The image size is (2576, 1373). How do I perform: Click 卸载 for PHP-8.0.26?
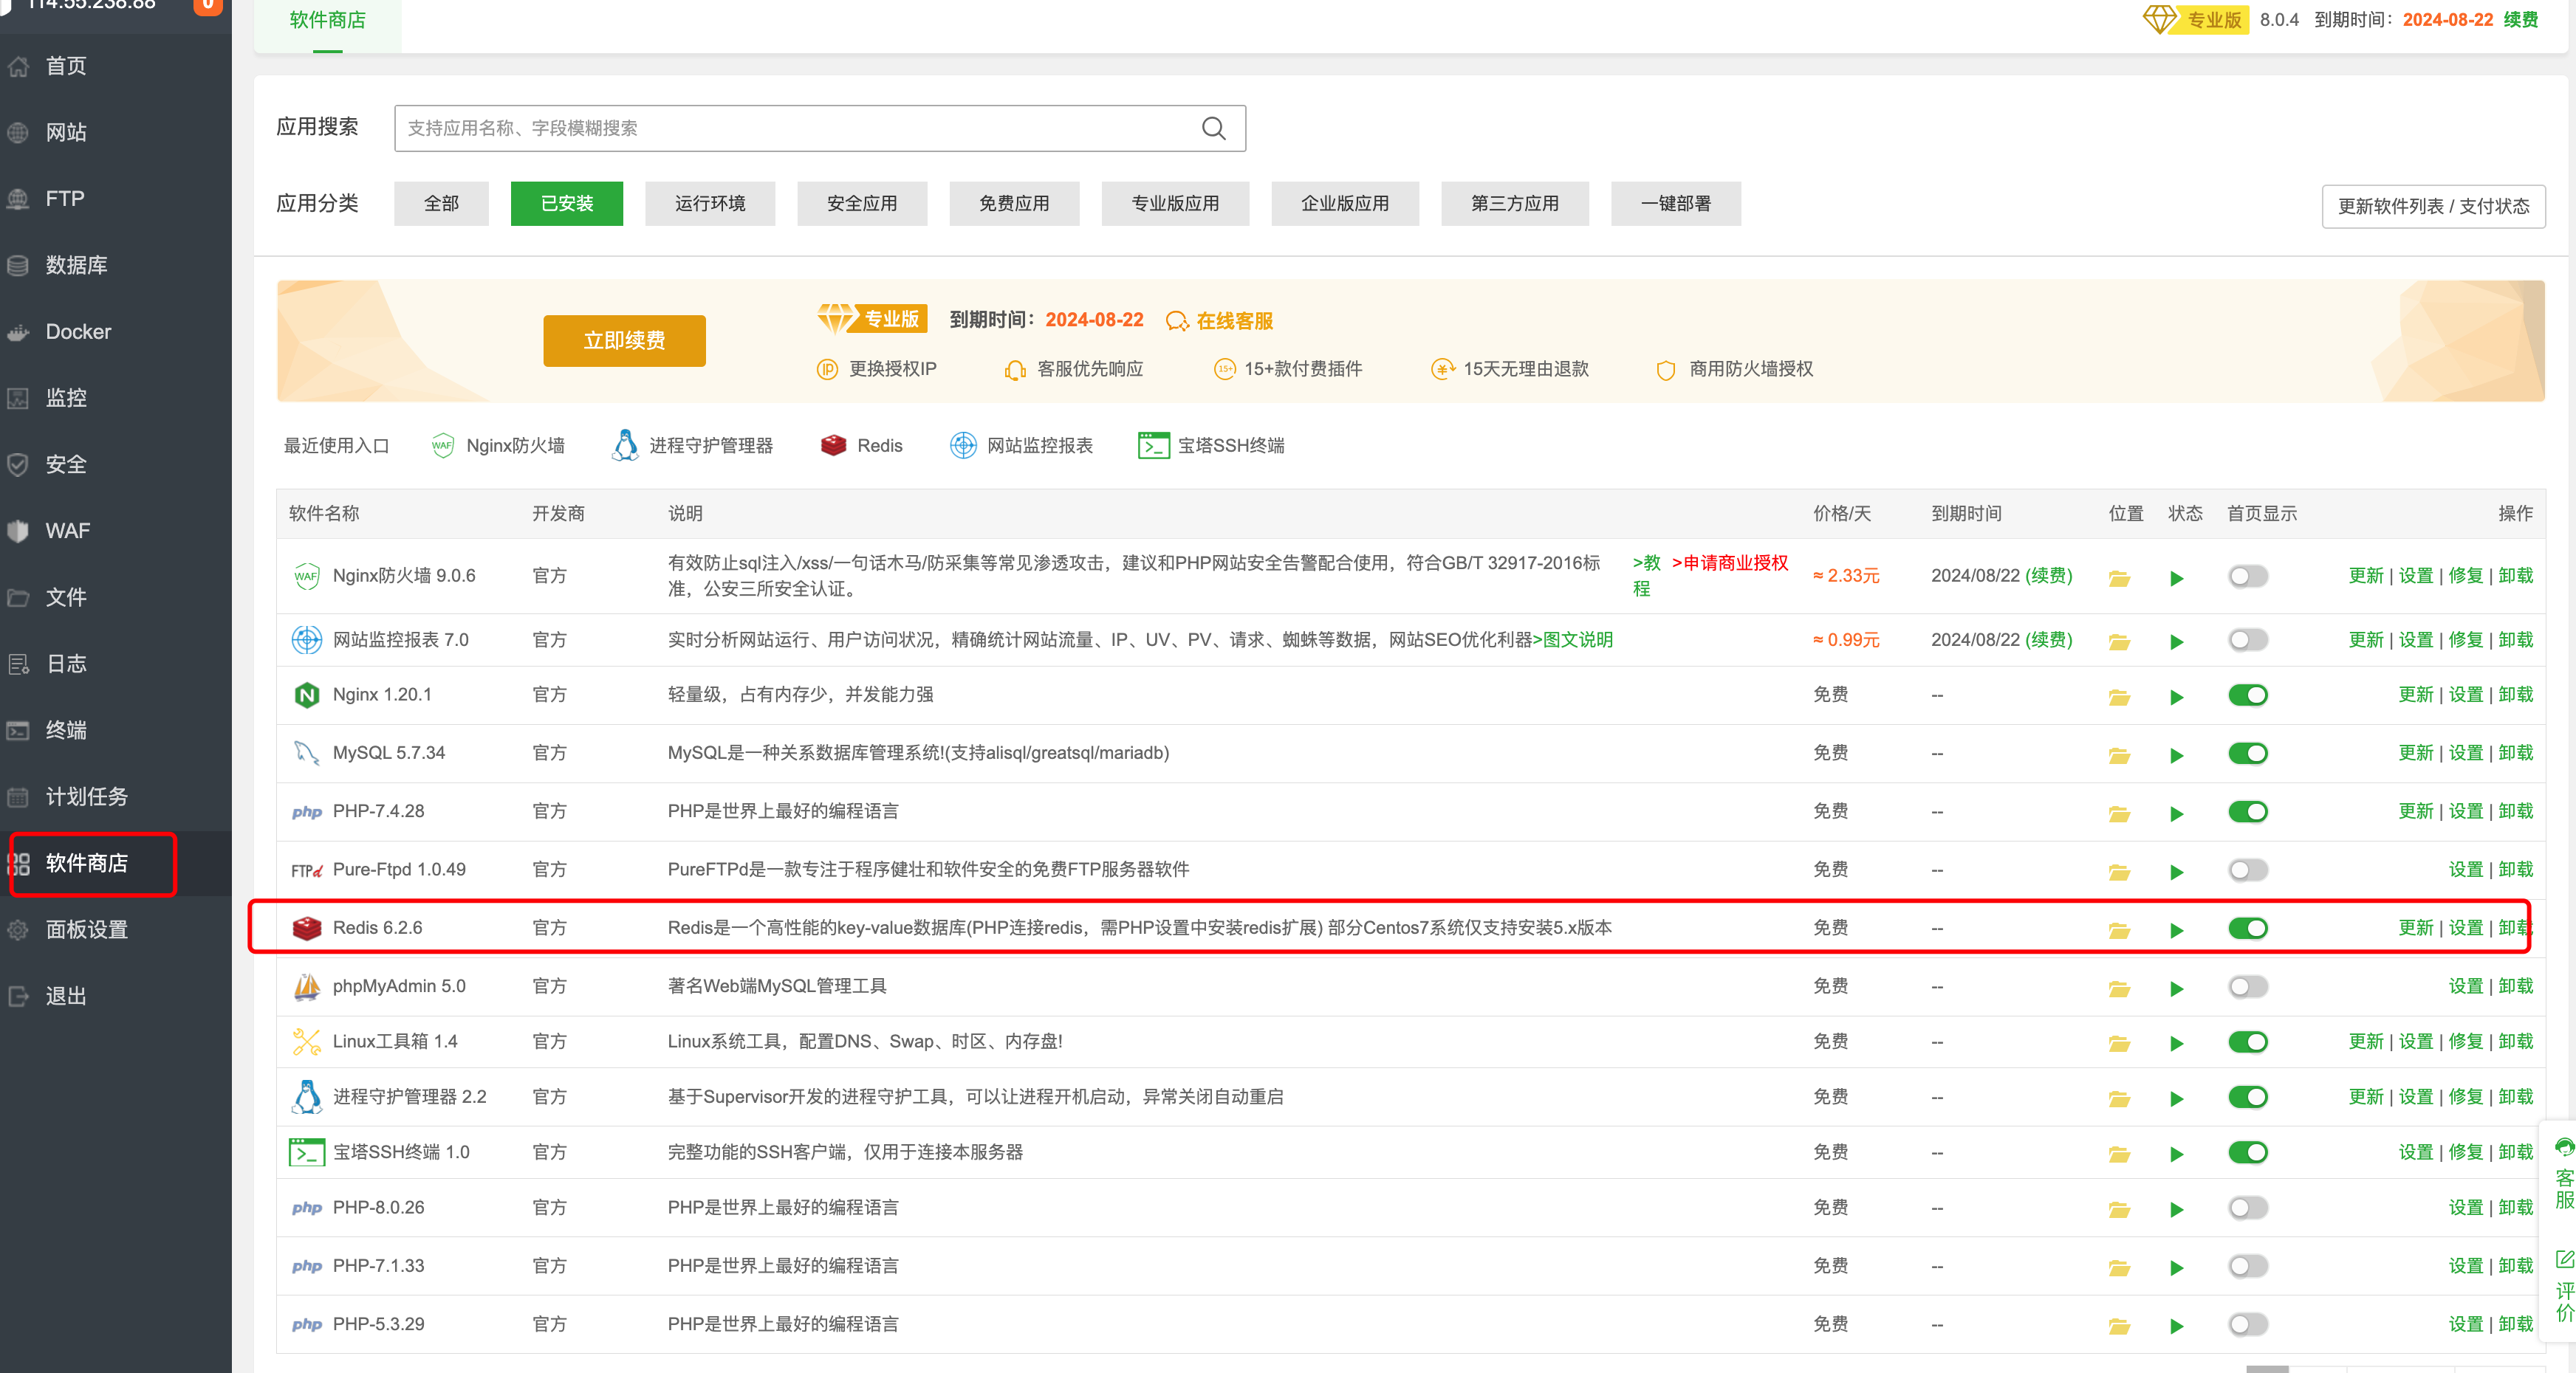click(x=2515, y=1207)
